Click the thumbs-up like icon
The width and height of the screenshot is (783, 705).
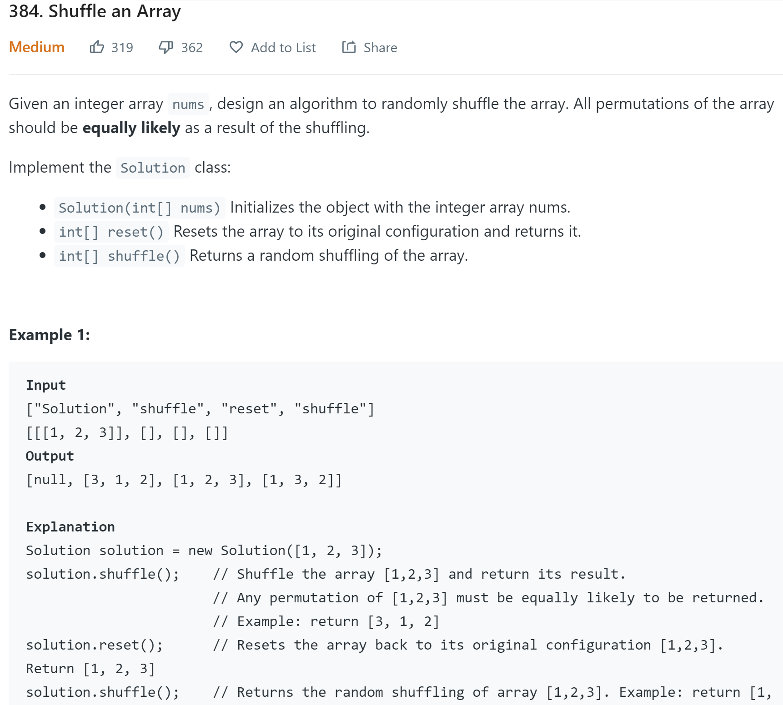pos(97,47)
